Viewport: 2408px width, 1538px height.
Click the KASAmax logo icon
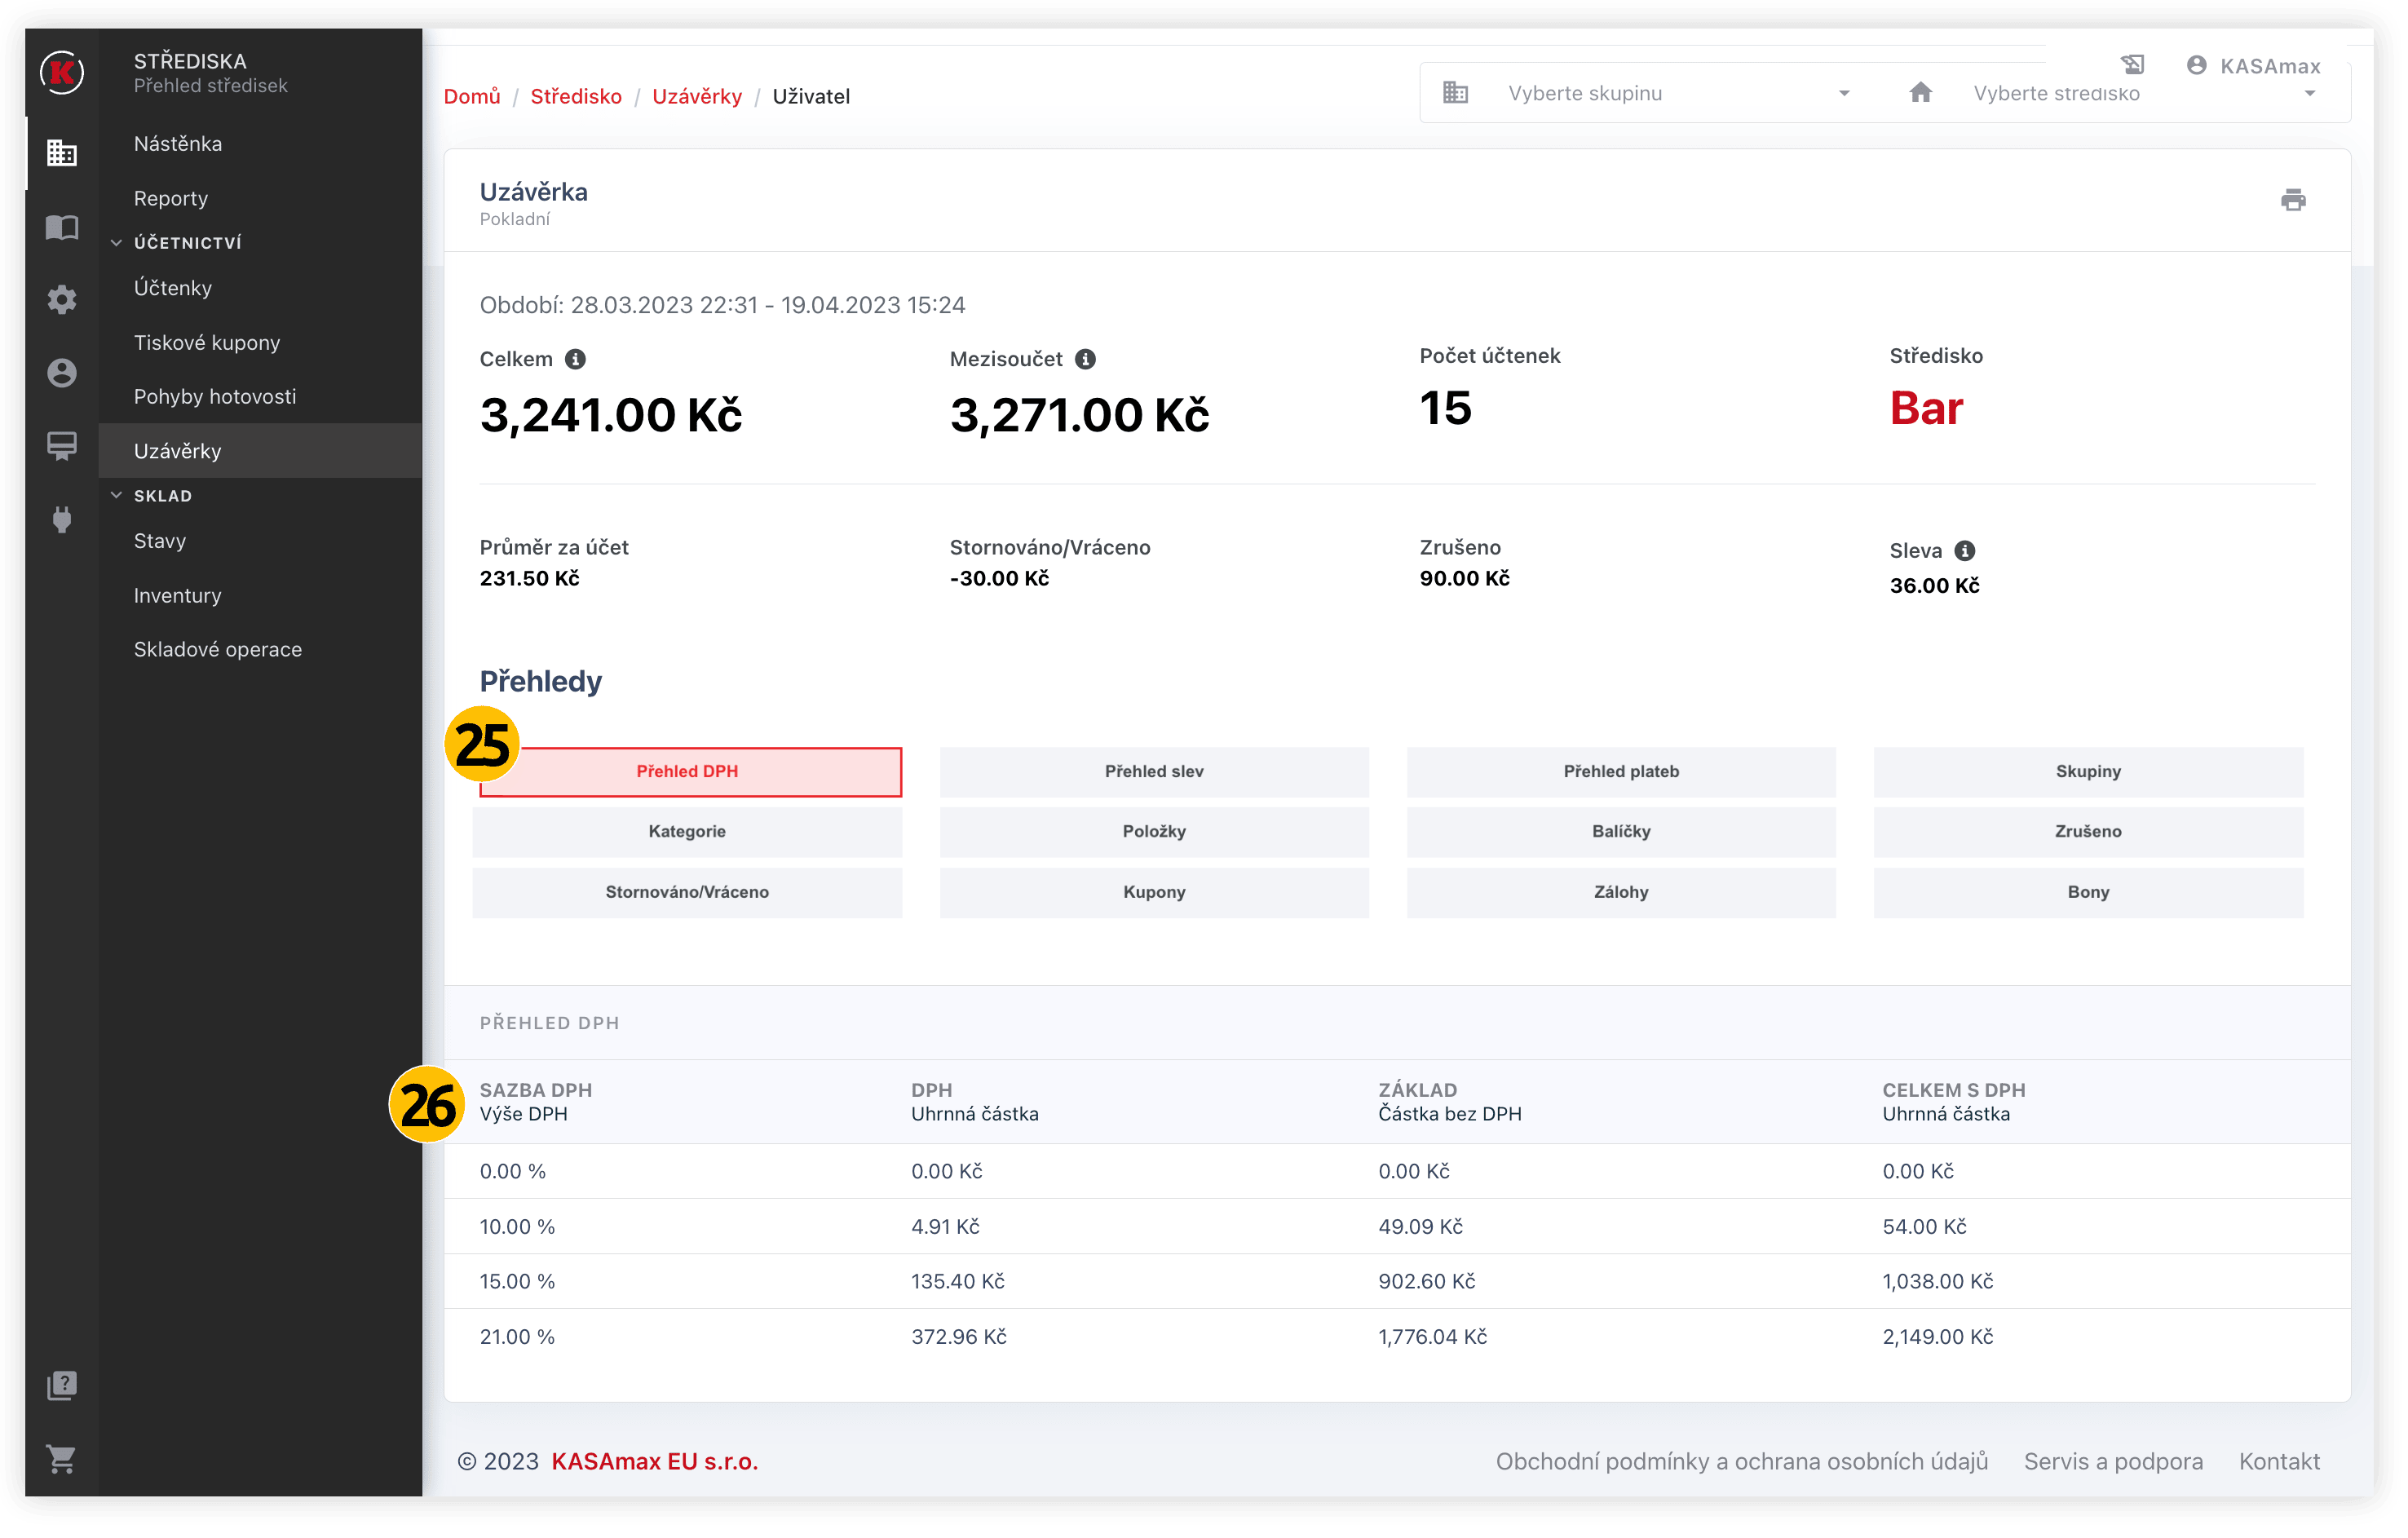click(x=62, y=73)
